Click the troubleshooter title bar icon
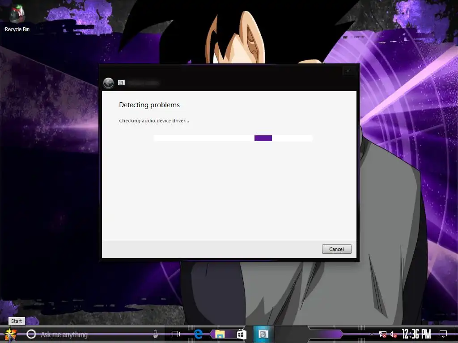 pyautogui.click(x=122, y=83)
